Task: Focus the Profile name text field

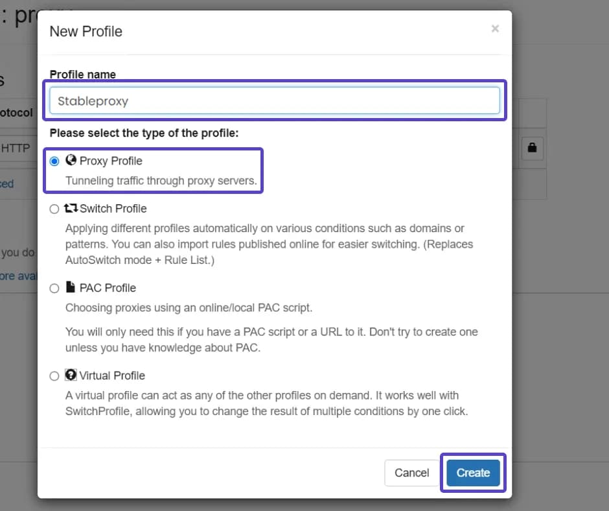Action: pyautogui.click(x=275, y=101)
